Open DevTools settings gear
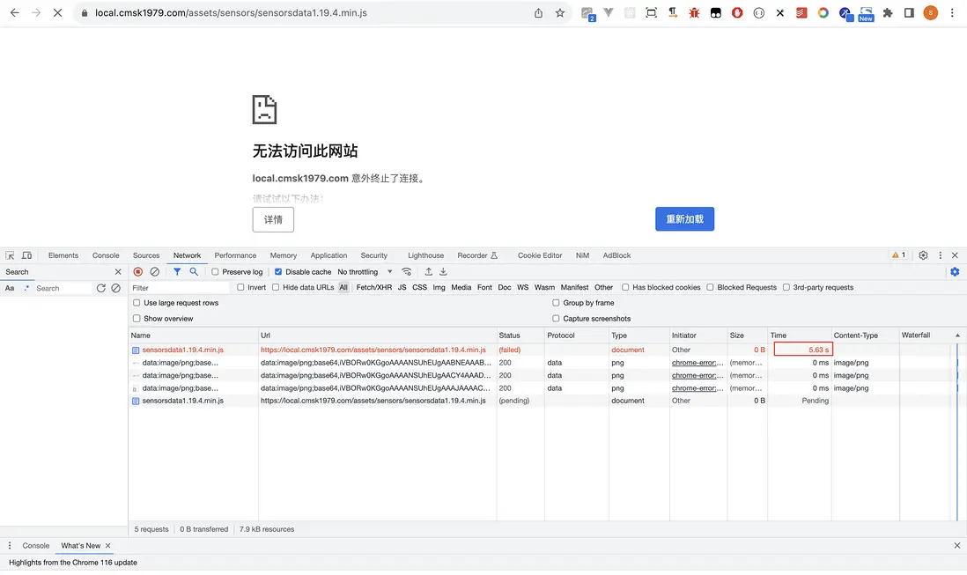This screenshot has width=967, height=575. (923, 255)
